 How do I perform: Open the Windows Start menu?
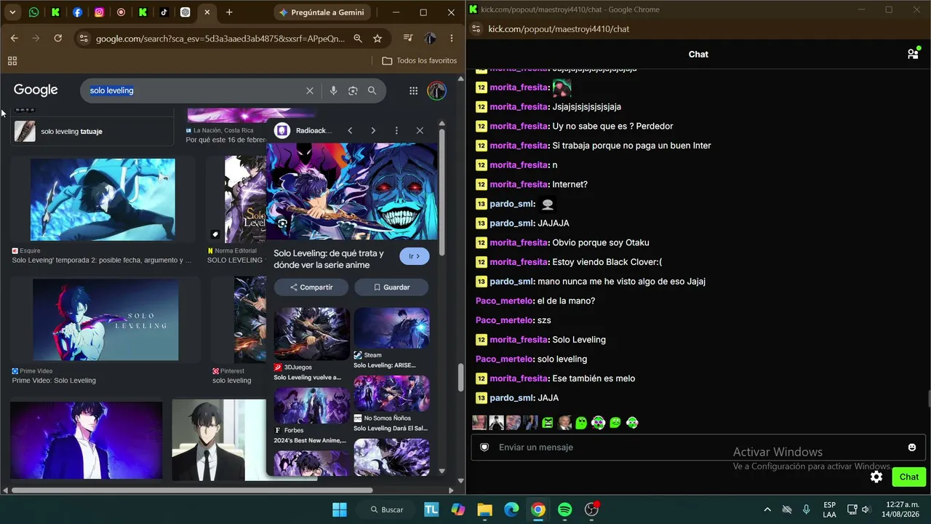340,509
